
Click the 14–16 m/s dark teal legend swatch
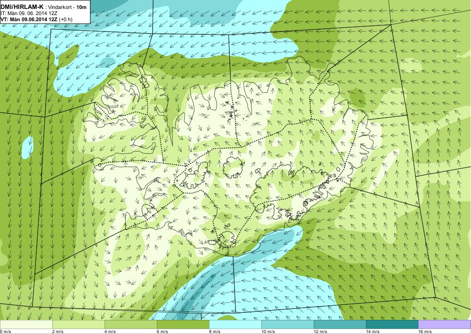tap(392, 325)
